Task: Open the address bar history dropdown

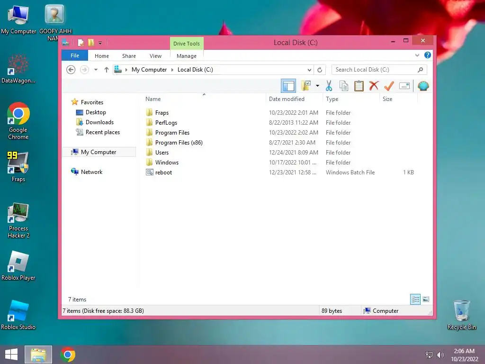Action: pyautogui.click(x=309, y=70)
